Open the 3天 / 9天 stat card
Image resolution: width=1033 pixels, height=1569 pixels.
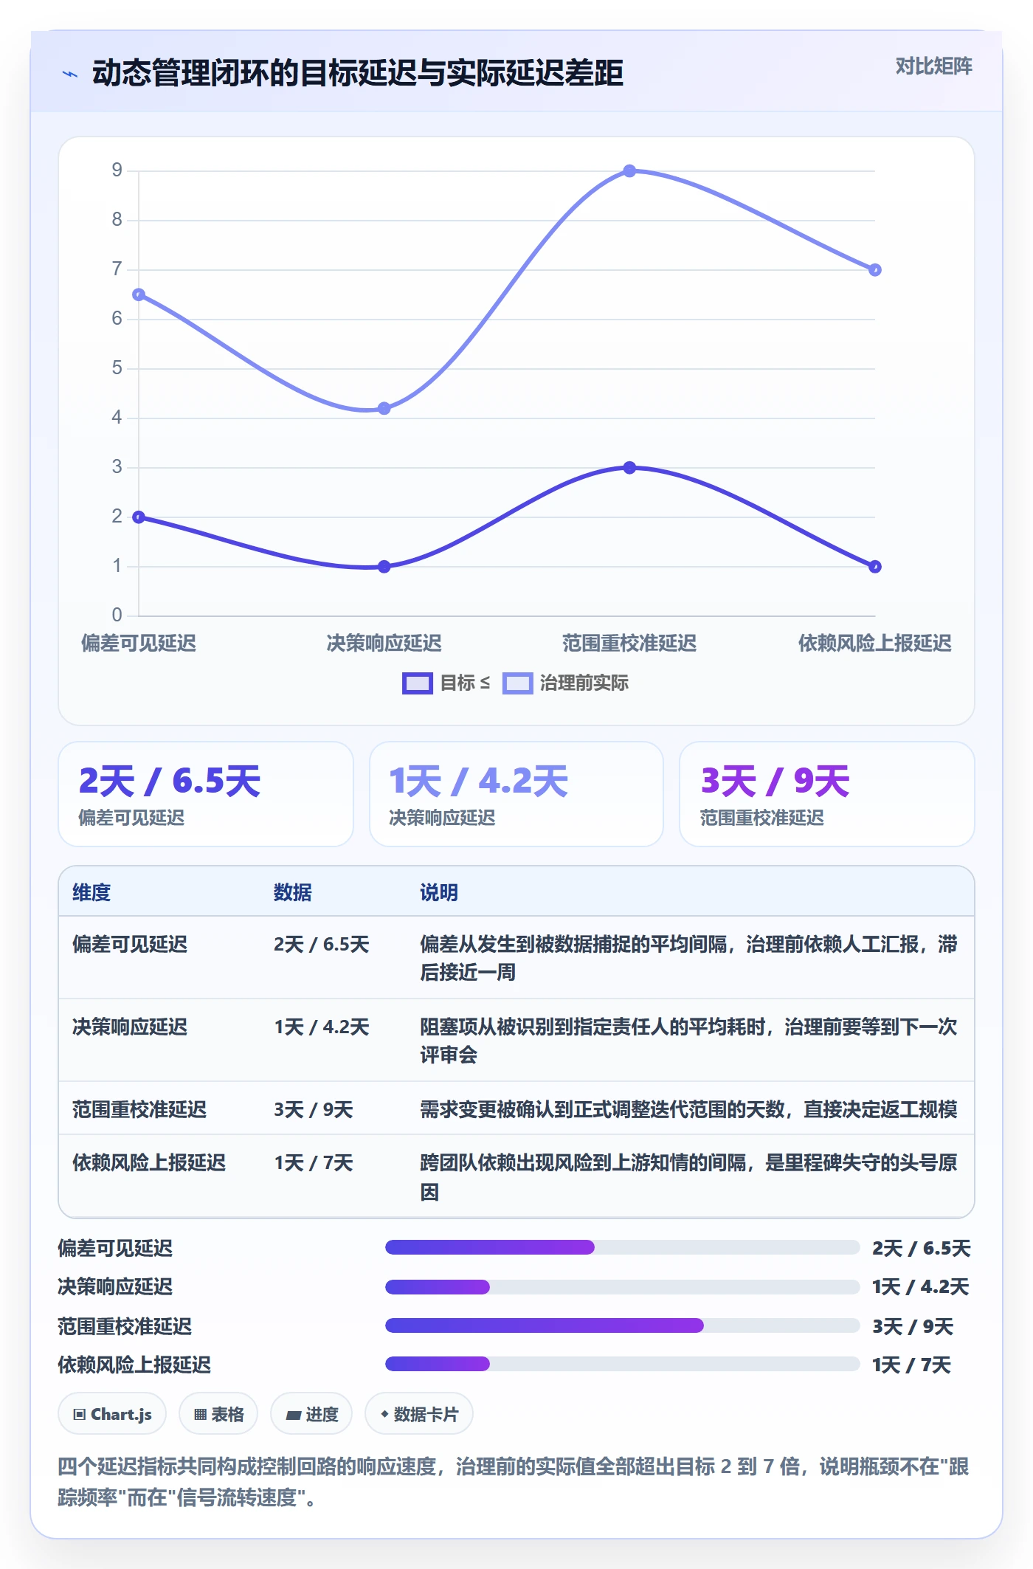[827, 794]
